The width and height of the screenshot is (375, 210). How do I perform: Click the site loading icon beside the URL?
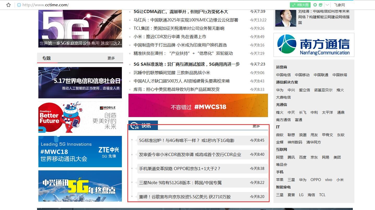pyautogui.click(x=19, y=5)
